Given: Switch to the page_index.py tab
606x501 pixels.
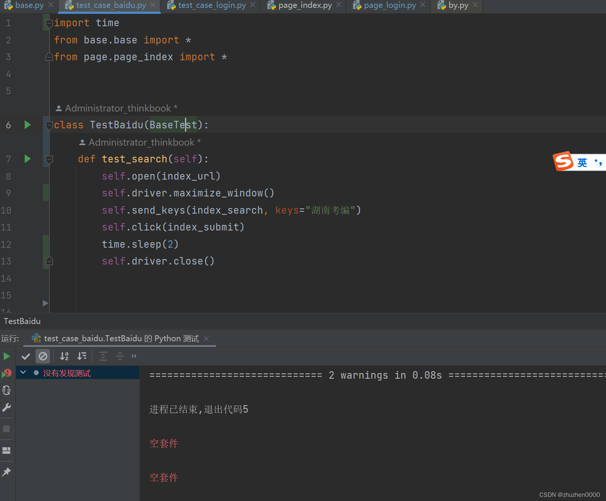Looking at the screenshot, I should [304, 5].
